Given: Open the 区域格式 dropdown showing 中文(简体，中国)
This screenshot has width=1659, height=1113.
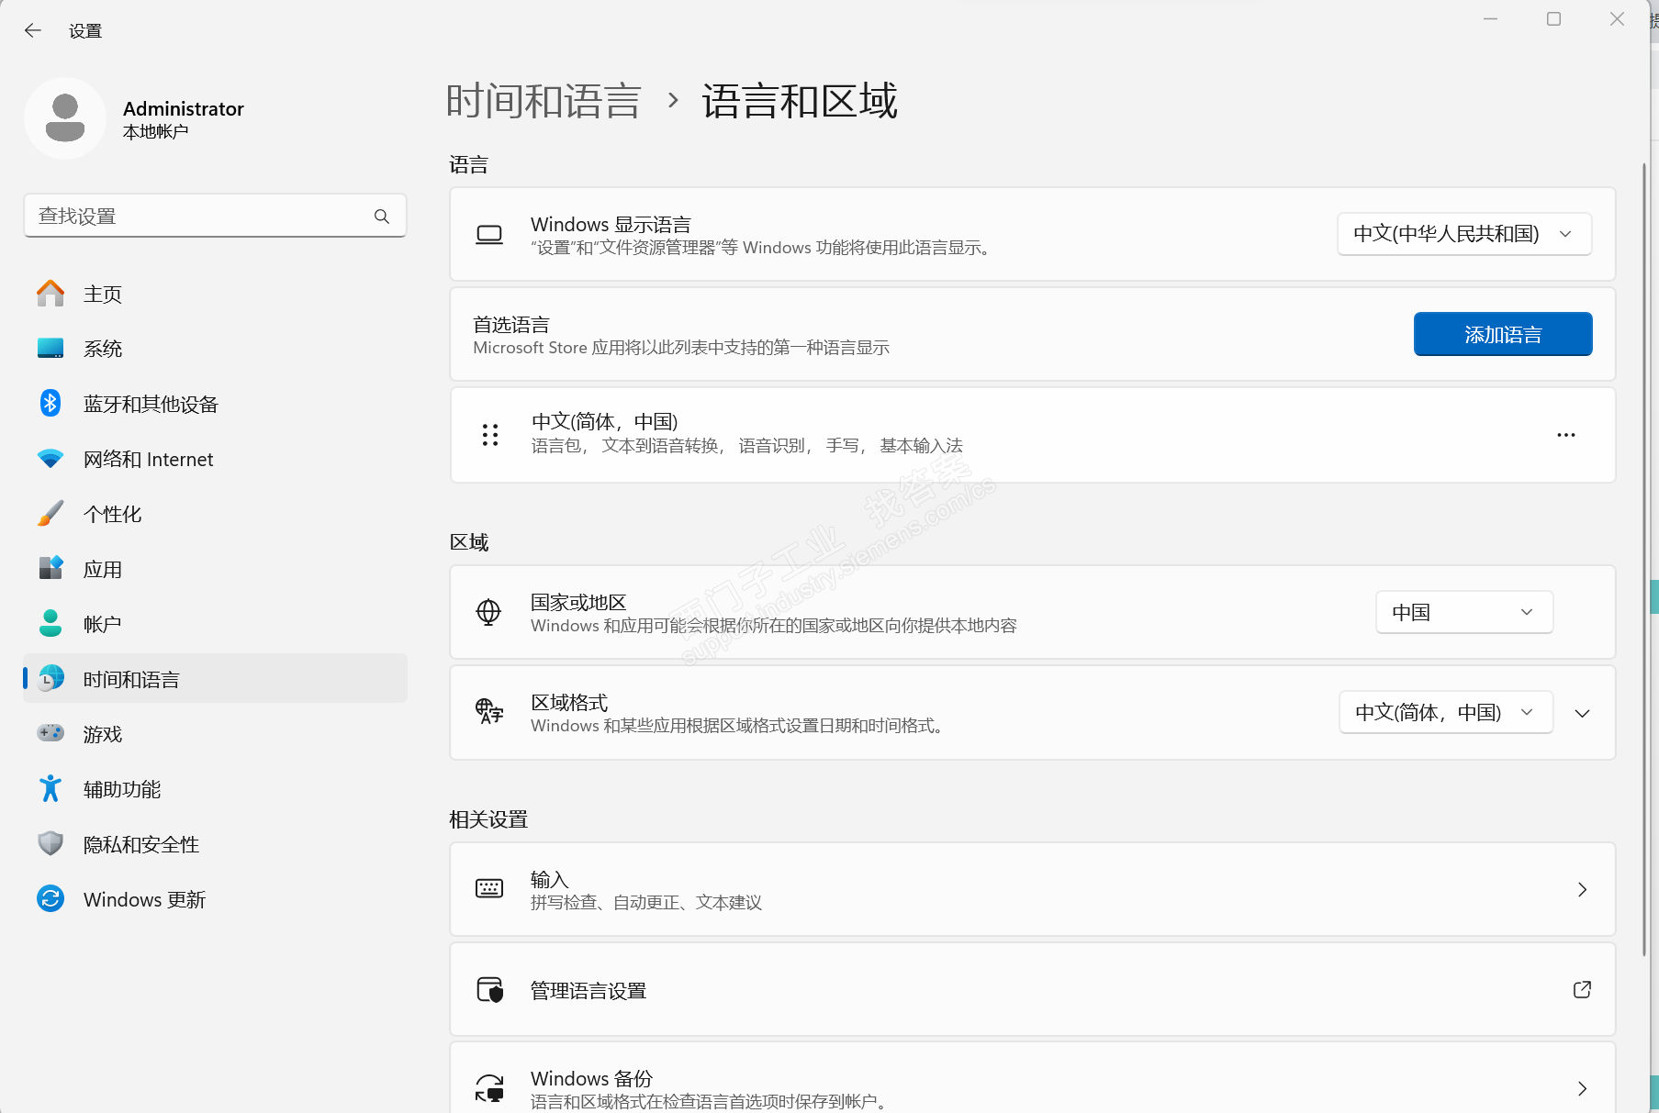Looking at the screenshot, I should 1446,712.
